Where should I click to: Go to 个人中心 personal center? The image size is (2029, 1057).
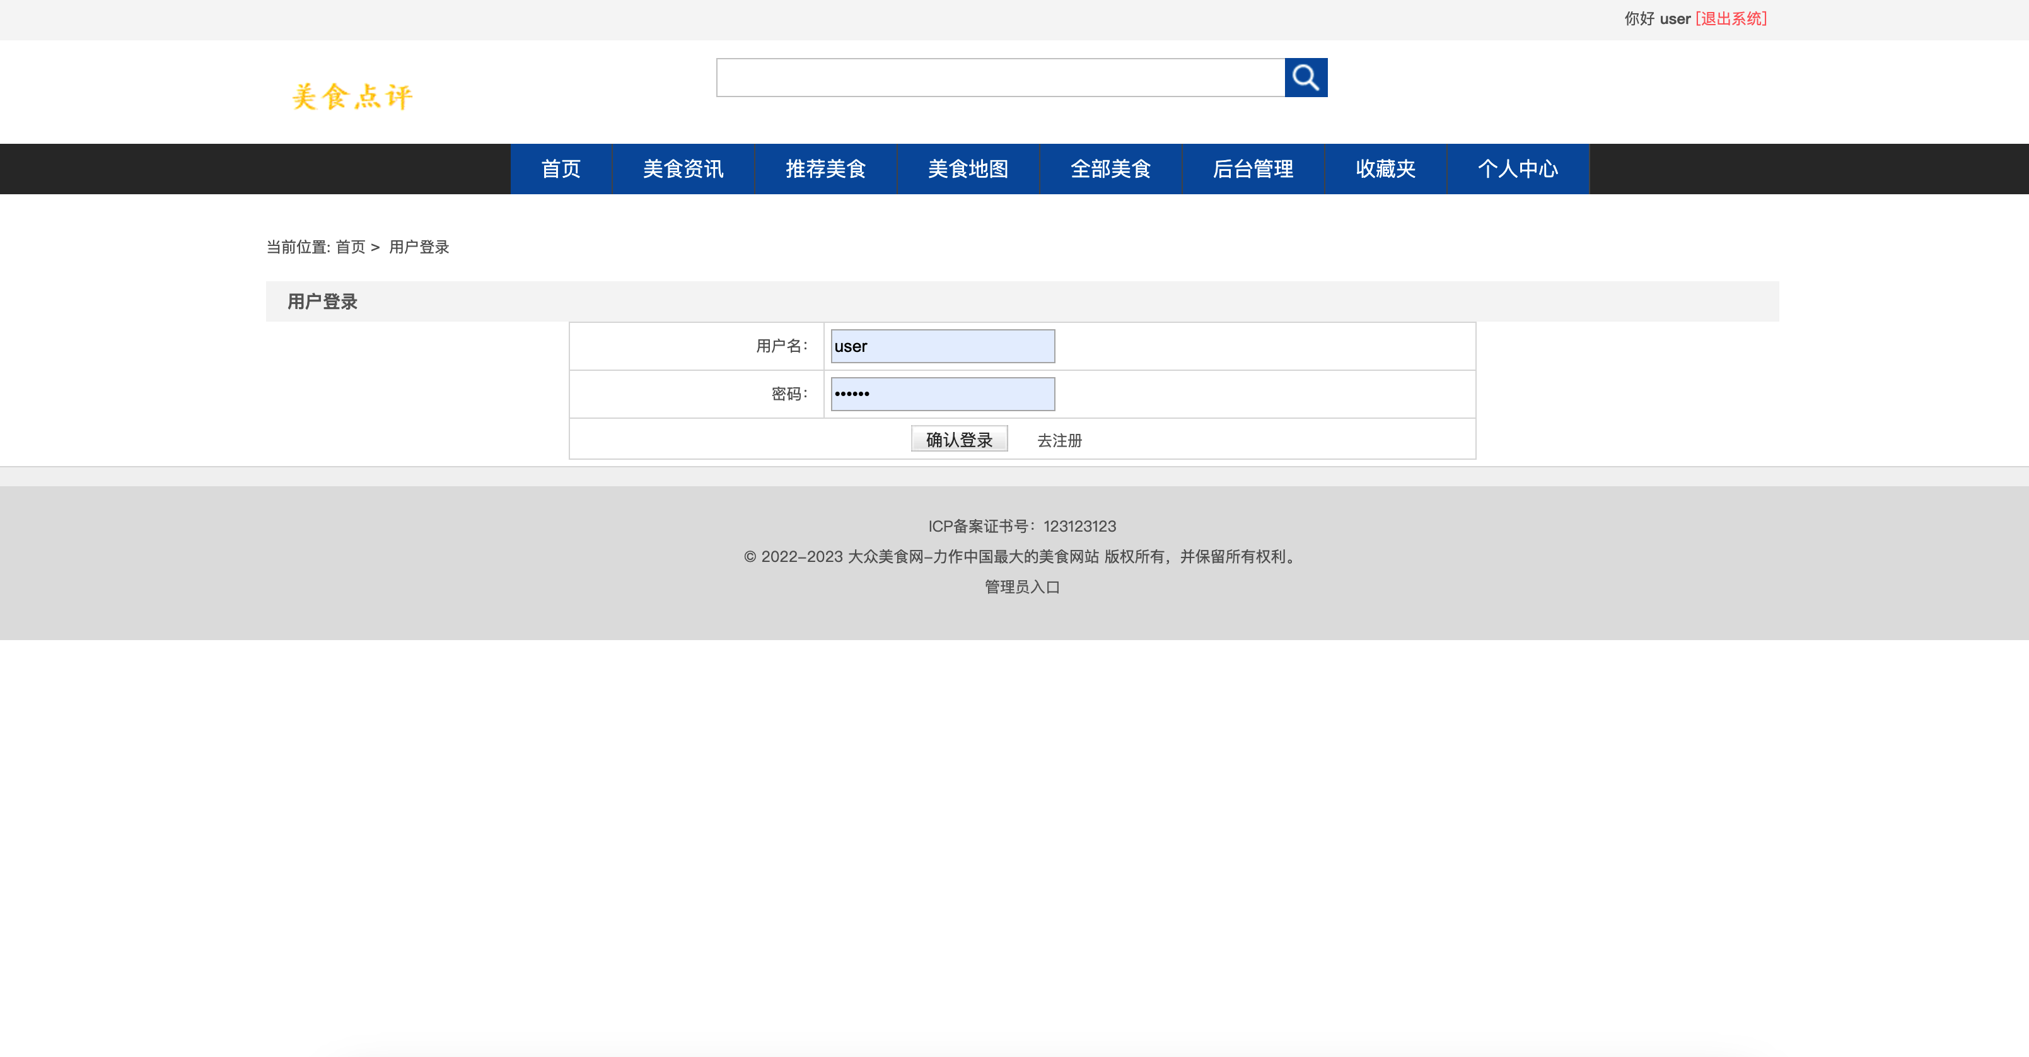(1518, 168)
